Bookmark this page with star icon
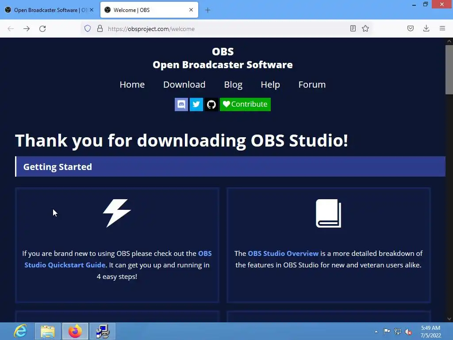 point(365,28)
